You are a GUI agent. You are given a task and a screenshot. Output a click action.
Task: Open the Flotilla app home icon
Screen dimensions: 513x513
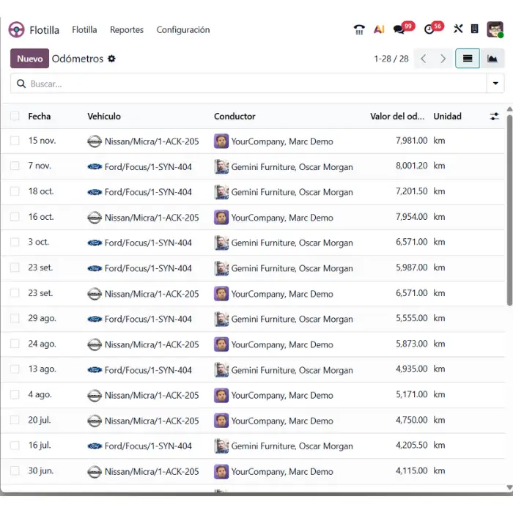click(16, 30)
